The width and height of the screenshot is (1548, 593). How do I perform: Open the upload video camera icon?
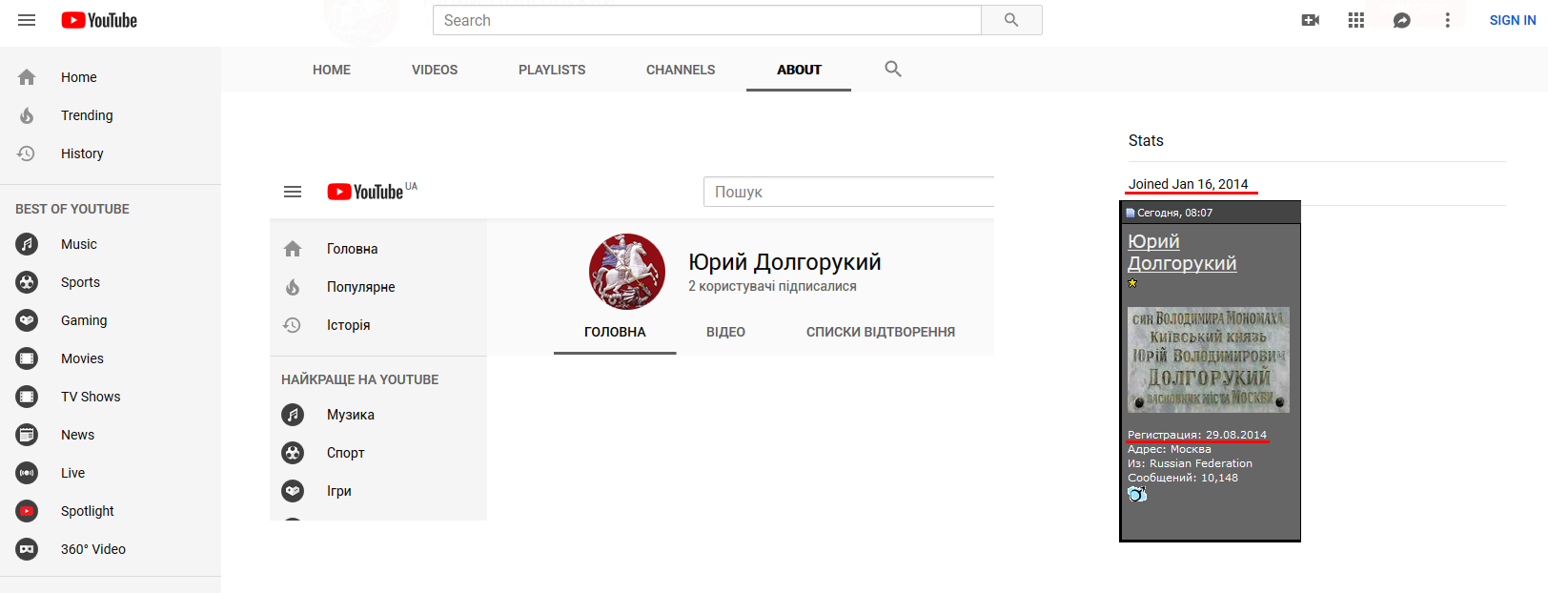(1311, 20)
